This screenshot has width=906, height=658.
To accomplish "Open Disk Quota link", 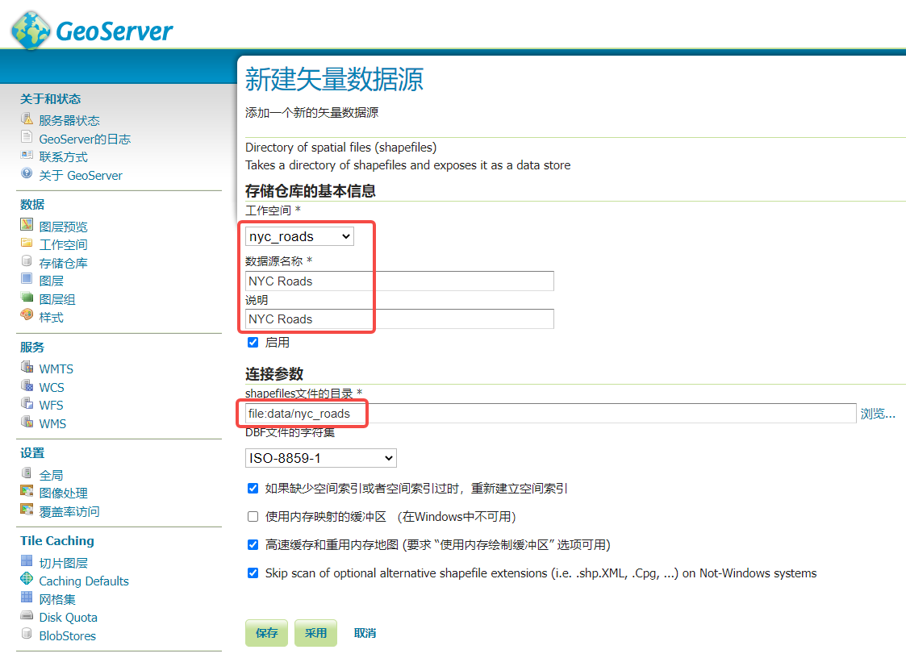I will [69, 618].
